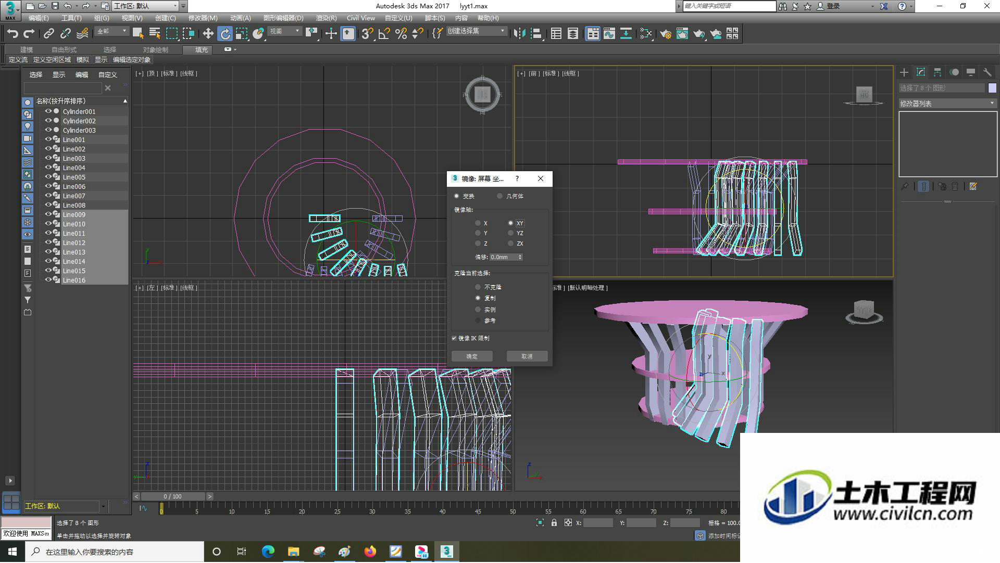The image size is (1000, 563).
Task: Save file using floppy disk icon
Action: pyautogui.click(x=55, y=6)
